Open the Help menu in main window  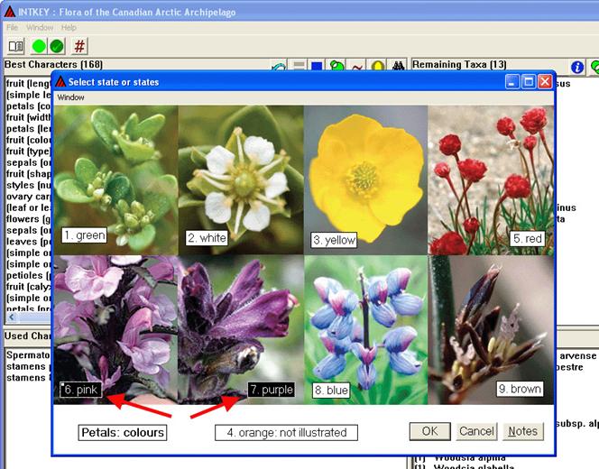69,28
